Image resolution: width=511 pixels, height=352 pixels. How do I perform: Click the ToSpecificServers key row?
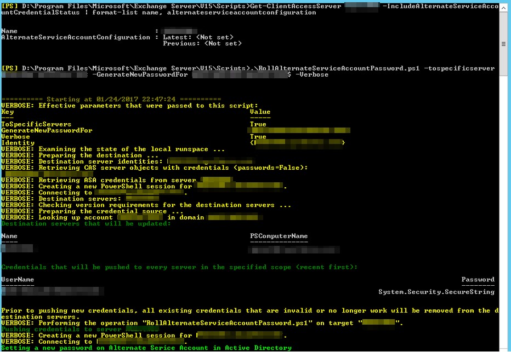point(36,124)
